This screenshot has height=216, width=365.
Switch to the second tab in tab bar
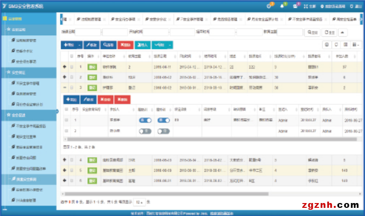click(88, 19)
